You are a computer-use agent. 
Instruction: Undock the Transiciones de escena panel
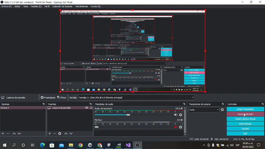click(223, 104)
